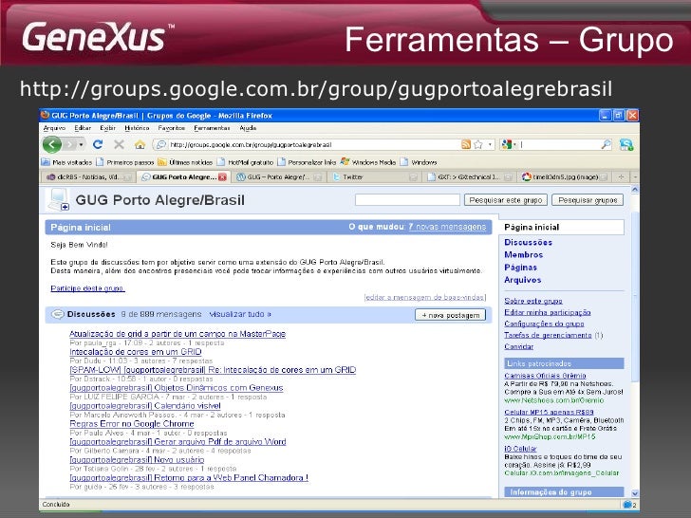Open Regras Error no Google Chrome thread
Image resolution: width=691 pixels, height=518 pixels.
coord(132,423)
